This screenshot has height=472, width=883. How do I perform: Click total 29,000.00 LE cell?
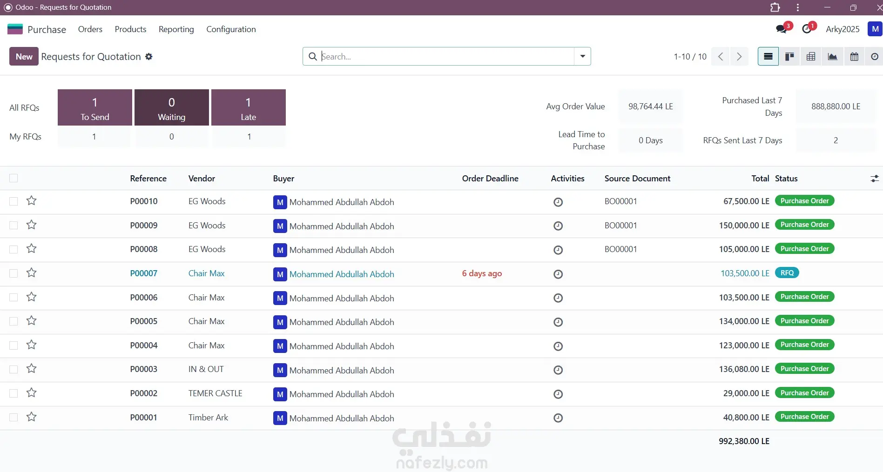pyautogui.click(x=746, y=393)
